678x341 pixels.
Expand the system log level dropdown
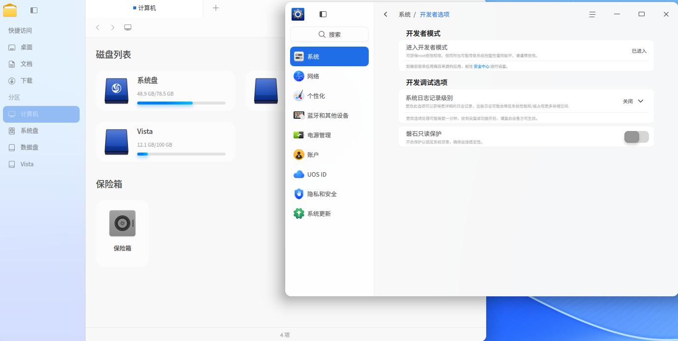pyautogui.click(x=633, y=101)
